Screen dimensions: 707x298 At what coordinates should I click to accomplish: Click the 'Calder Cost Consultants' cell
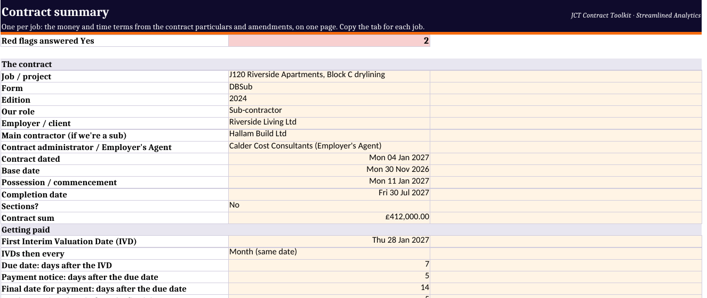click(x=329, y=147)
